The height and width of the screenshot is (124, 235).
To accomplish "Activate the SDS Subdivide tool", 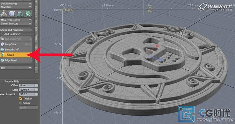I will 16,39.
